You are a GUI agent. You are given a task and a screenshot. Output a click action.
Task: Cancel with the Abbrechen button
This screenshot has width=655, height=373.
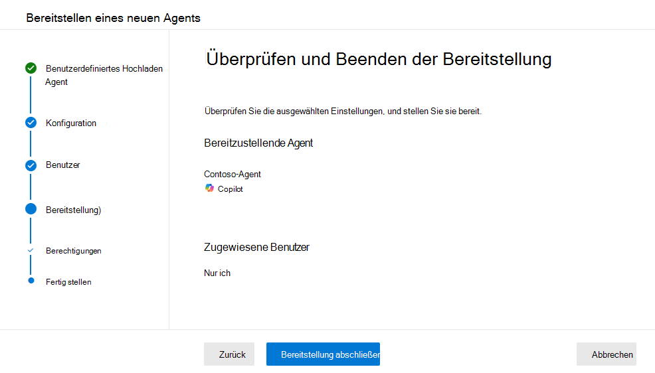click(x=606, y=354)
